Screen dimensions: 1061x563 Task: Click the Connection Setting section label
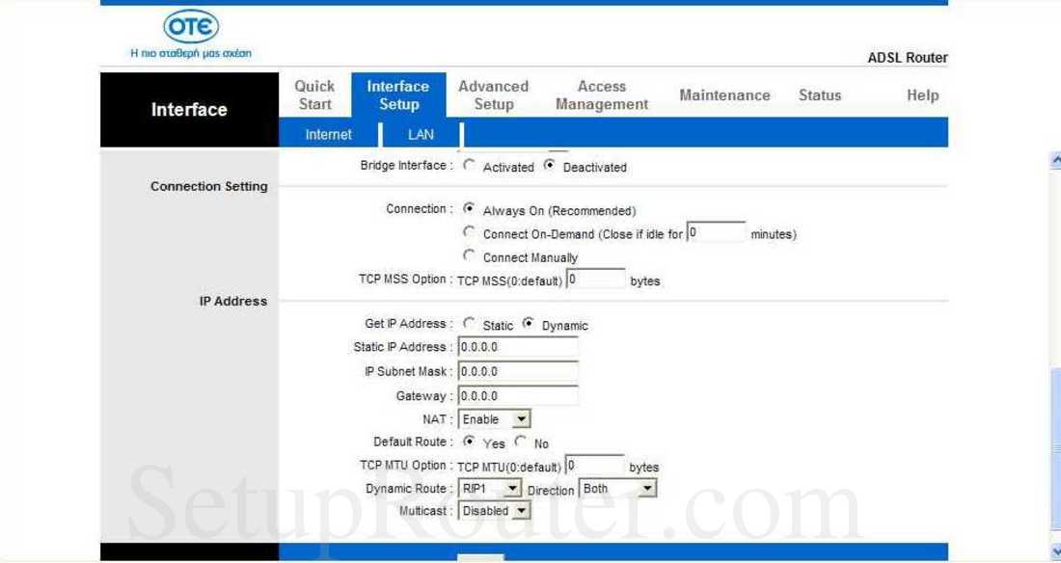209,186
